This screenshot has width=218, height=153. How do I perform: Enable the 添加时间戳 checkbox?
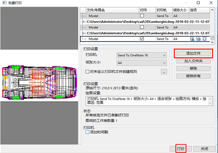(87, 132)
